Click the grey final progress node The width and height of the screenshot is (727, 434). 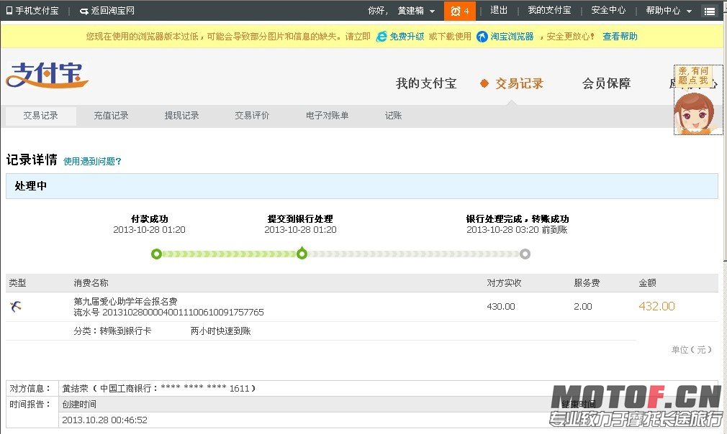point(525,254)
